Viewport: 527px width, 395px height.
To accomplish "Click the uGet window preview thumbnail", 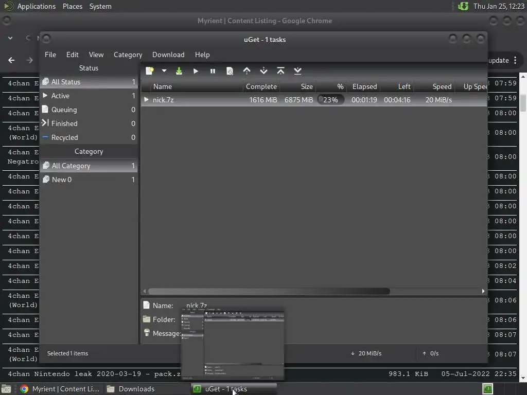I will (x=233, y=344).
